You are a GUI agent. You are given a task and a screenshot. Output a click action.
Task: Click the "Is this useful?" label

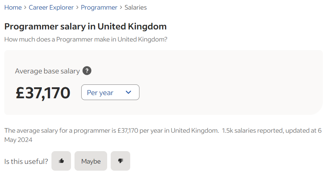(x=26, y=161)
